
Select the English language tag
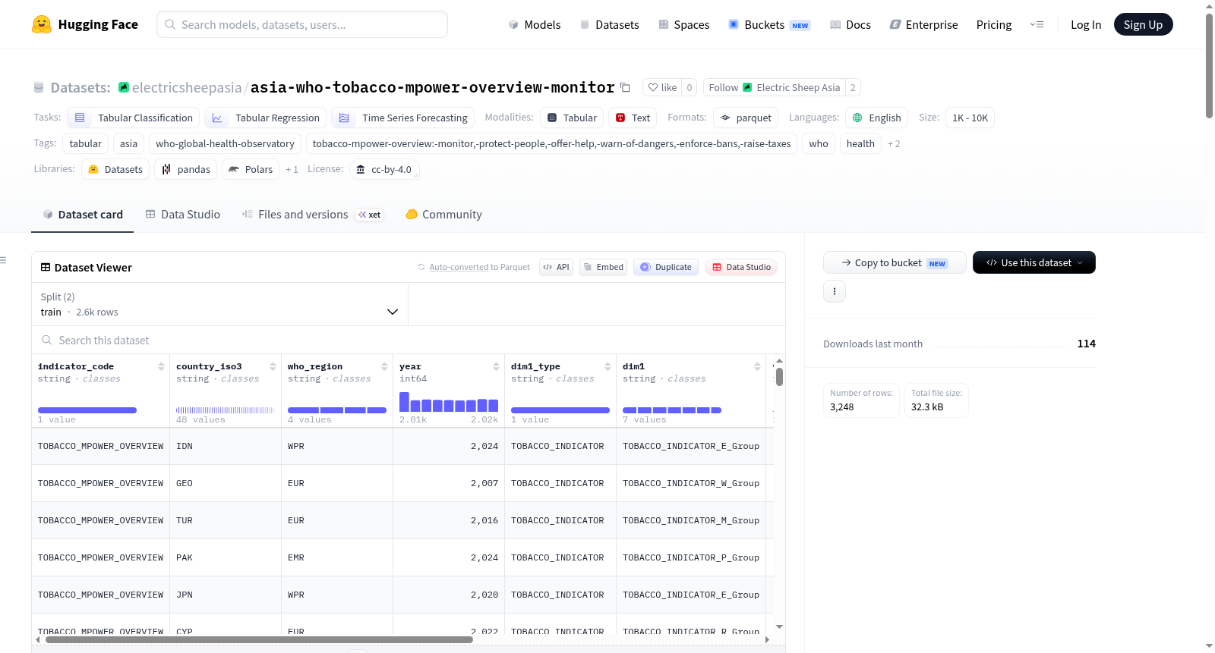coord(876,118)
